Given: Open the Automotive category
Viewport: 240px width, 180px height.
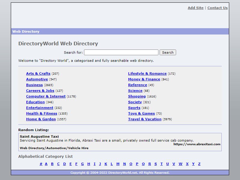Looking at the screenshot, I should pyautogui.click(x=37, y=79).
